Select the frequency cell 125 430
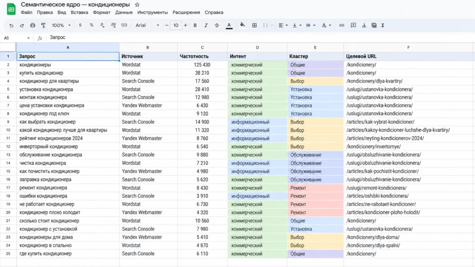The image size is (475, 267). [x=202, y=65]
